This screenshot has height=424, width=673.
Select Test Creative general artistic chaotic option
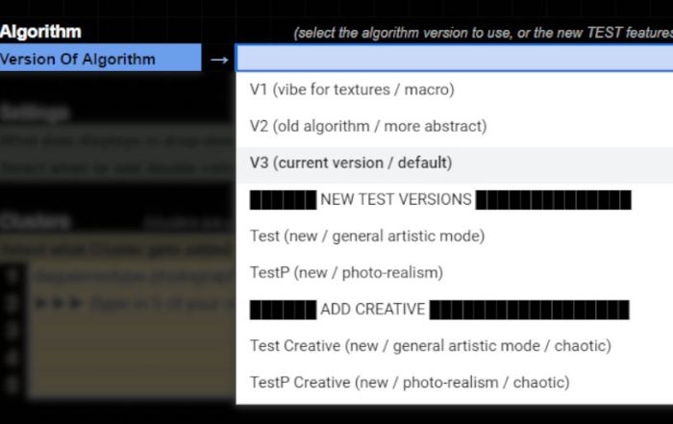click(454, 346)
